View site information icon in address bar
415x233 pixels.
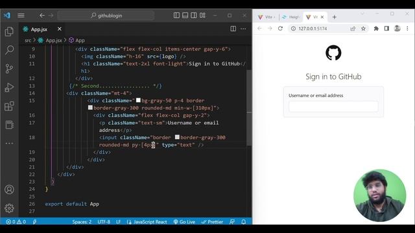pos(293,28)
